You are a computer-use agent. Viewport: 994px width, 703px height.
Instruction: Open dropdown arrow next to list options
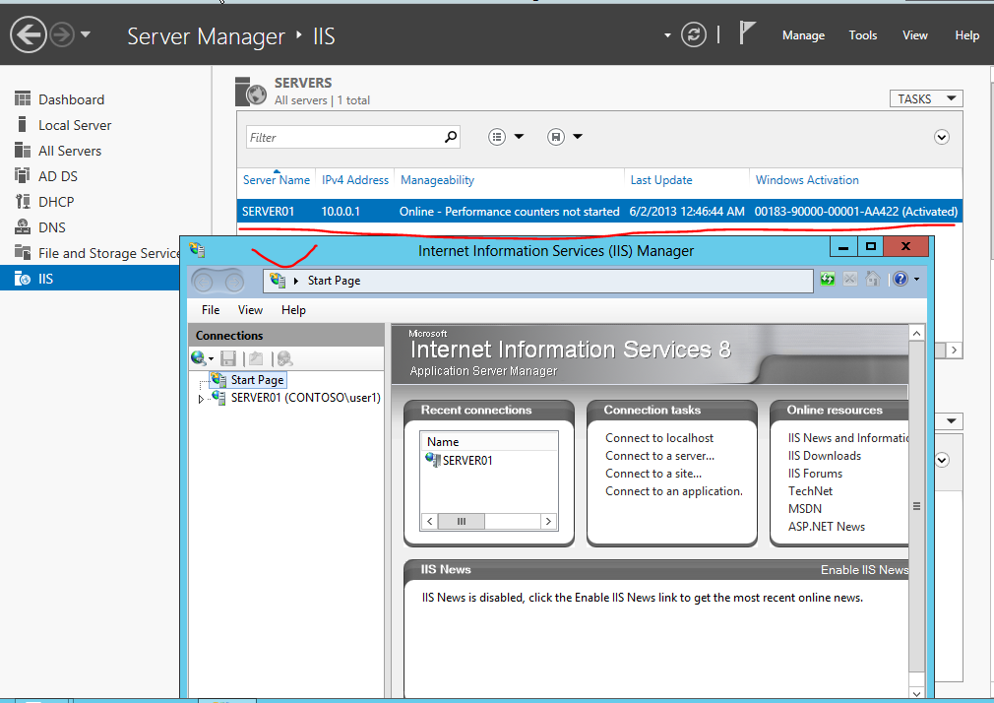[519, 137]
